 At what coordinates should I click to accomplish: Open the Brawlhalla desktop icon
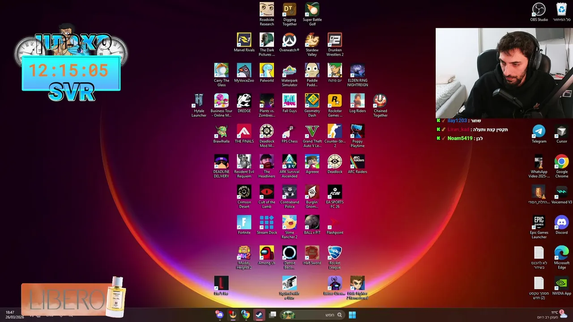pos(221,134)
